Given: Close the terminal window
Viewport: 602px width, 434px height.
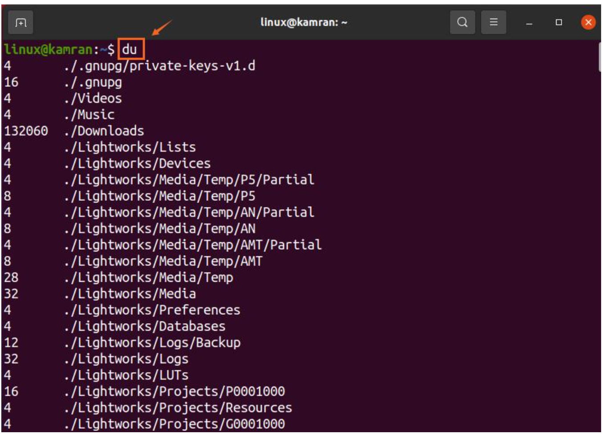Looking at the screenshot, I should 588,22.
